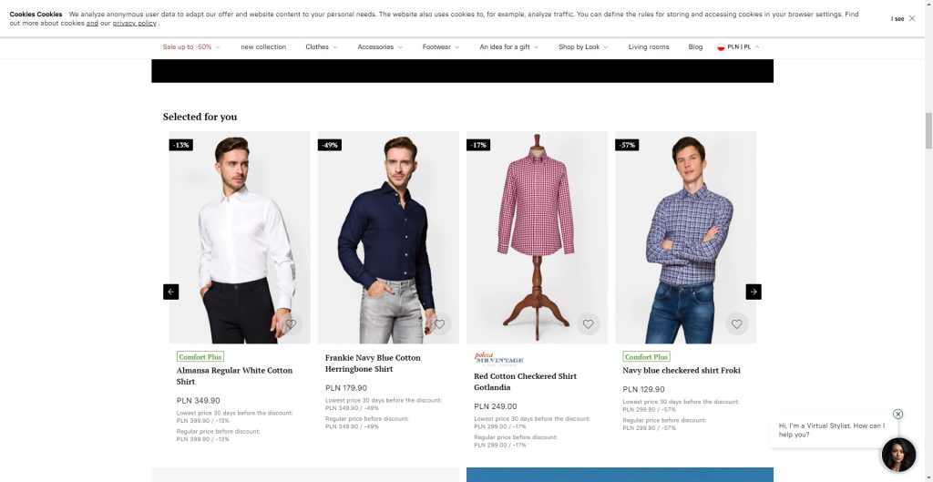Click heart on Red Checkered Gotlandia shirt
This screenshot has width=933, height=482.
[589, 323]
